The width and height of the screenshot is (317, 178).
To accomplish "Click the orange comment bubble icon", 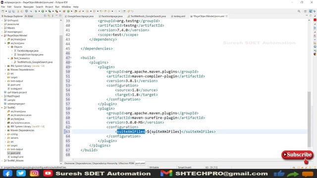I will click(308, 174).
